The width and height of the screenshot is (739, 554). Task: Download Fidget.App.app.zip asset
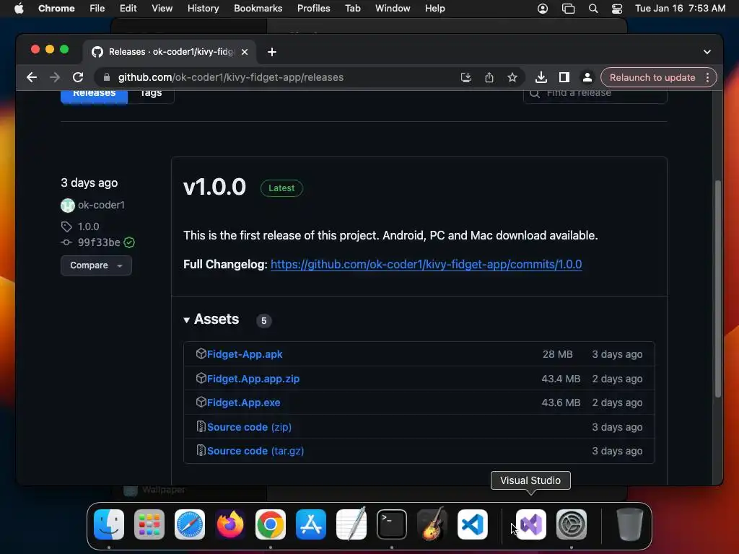(253, 379)
